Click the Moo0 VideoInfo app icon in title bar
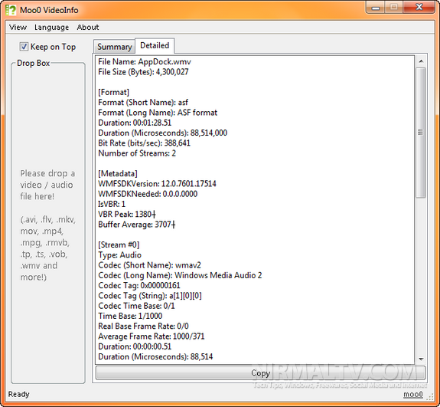This screenshot has width=440, height=407. 11,10
